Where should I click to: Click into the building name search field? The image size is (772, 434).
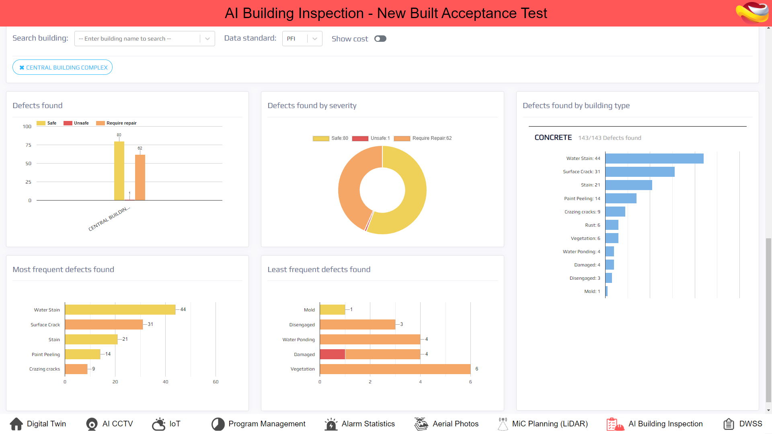(x=137, y=39)
